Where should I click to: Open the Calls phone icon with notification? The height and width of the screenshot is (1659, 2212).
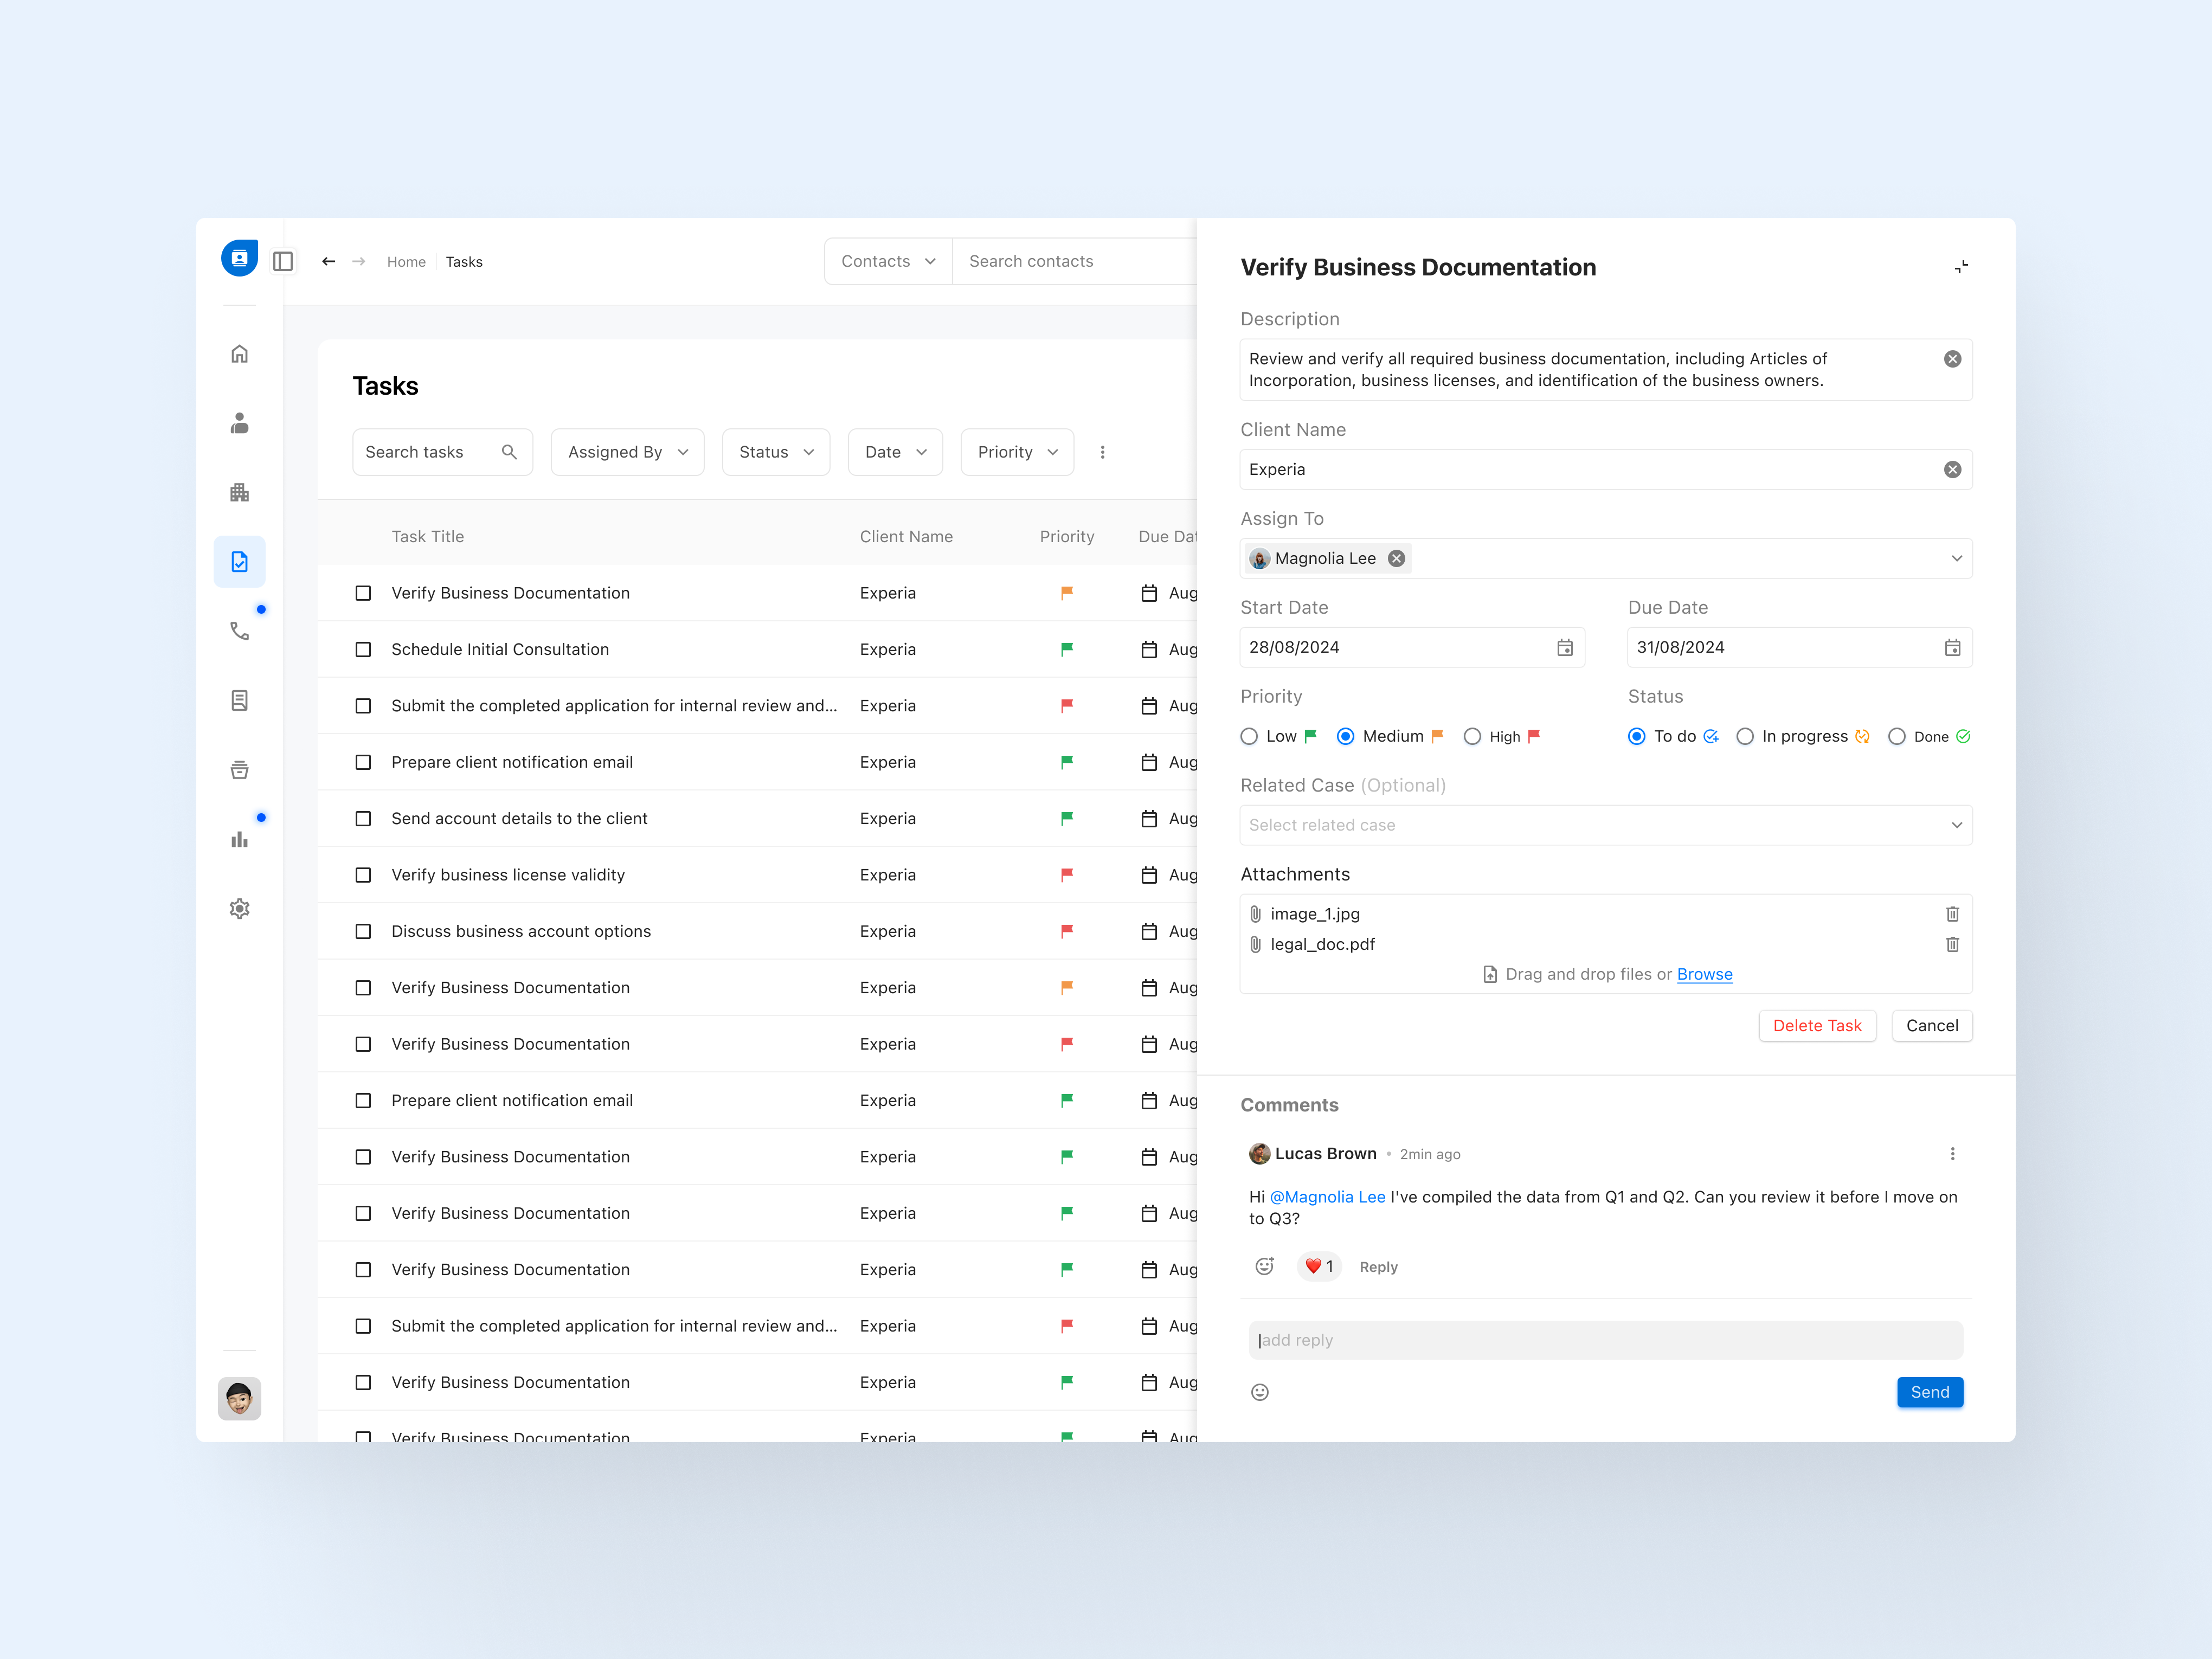pos(239,630)
